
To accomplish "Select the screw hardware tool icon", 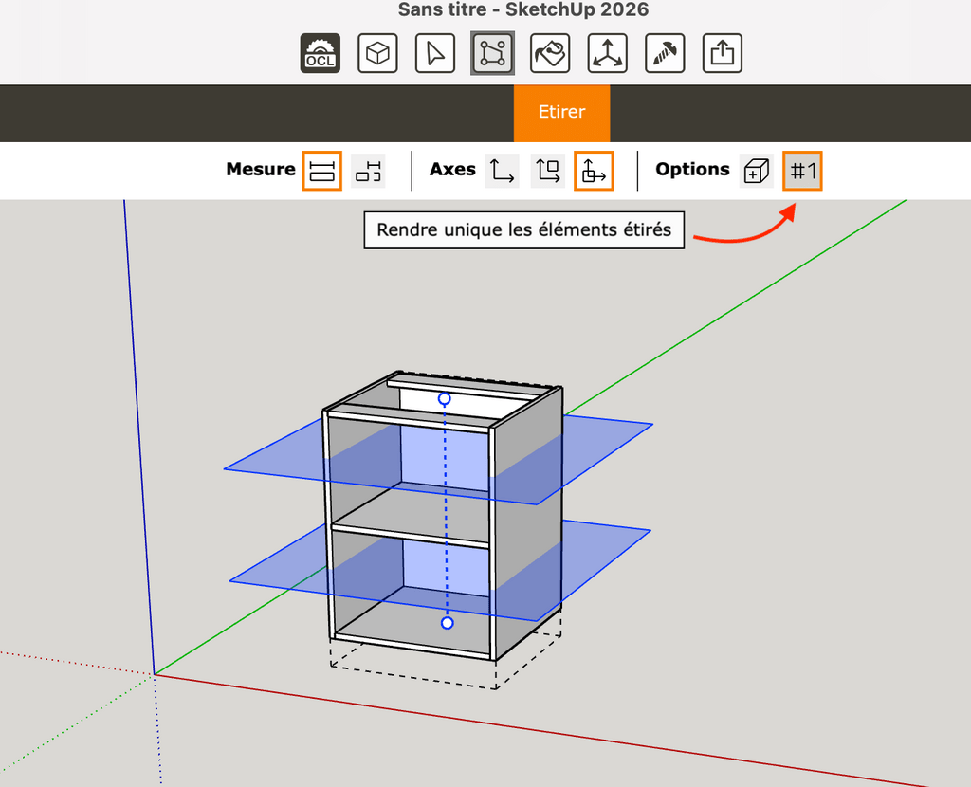I will coord(665,54).
